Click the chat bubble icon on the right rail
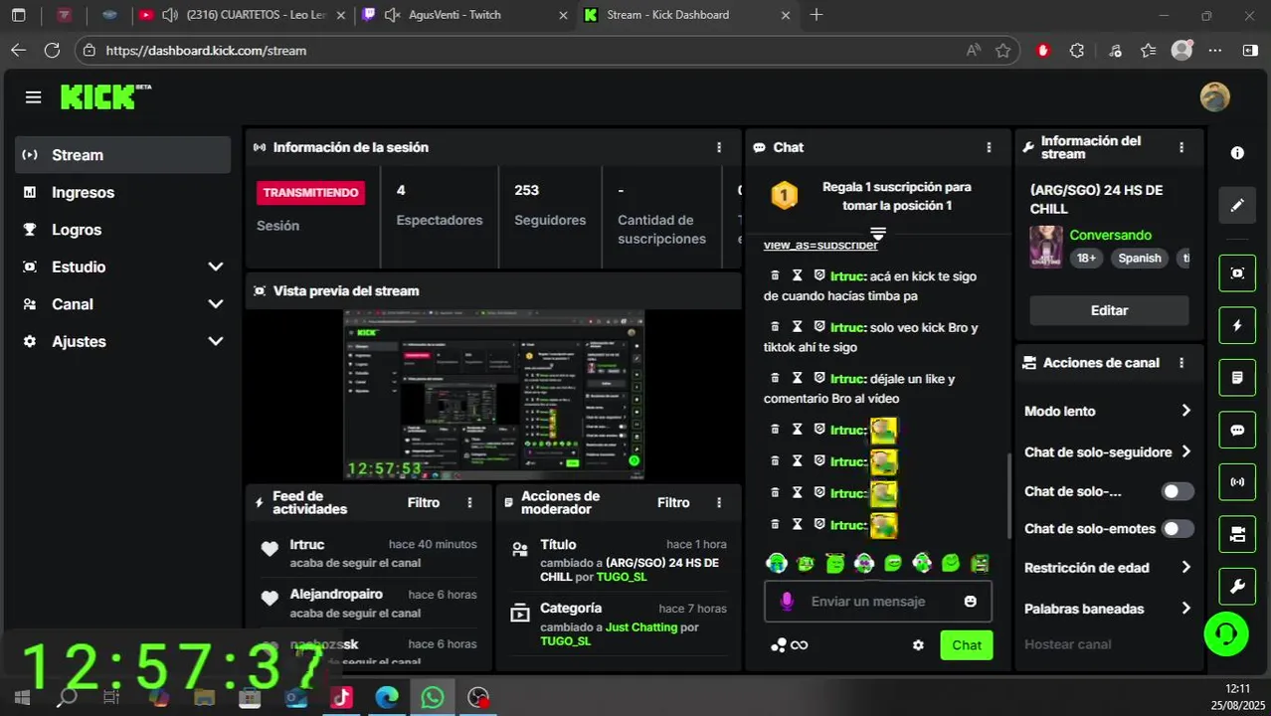Viewport: 1271px width, 716px height. click(1237, 431)
